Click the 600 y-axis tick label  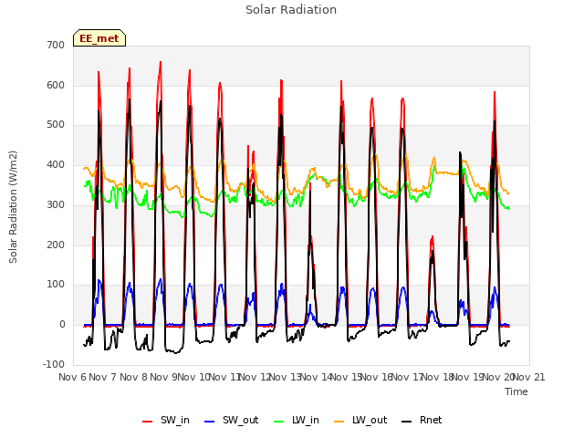pyautogui.click(x=56, y=85)
